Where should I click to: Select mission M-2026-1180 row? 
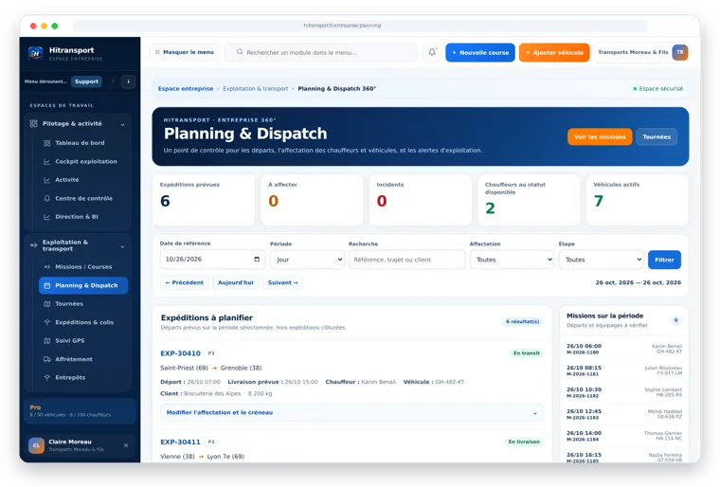point(624,350)
